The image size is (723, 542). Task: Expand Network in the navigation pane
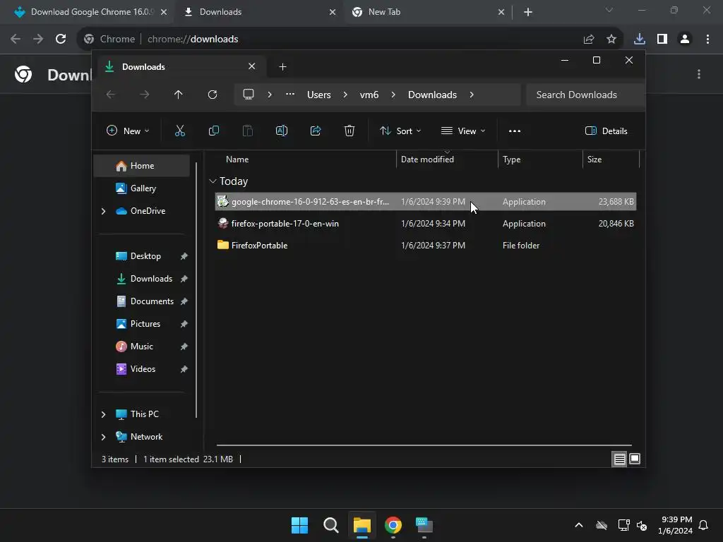click(103, 437)
